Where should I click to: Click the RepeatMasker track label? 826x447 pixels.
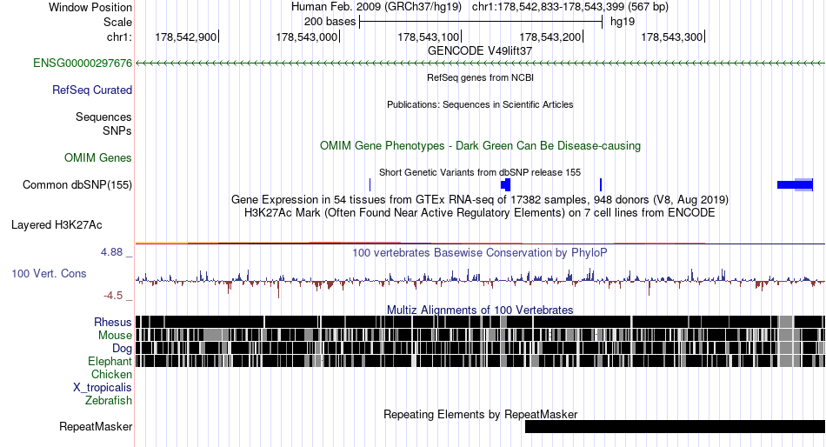(x=96, y=426)
